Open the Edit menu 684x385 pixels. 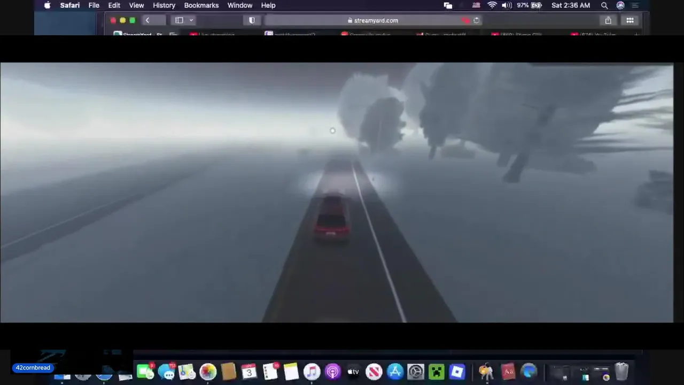tap(114, 5)
